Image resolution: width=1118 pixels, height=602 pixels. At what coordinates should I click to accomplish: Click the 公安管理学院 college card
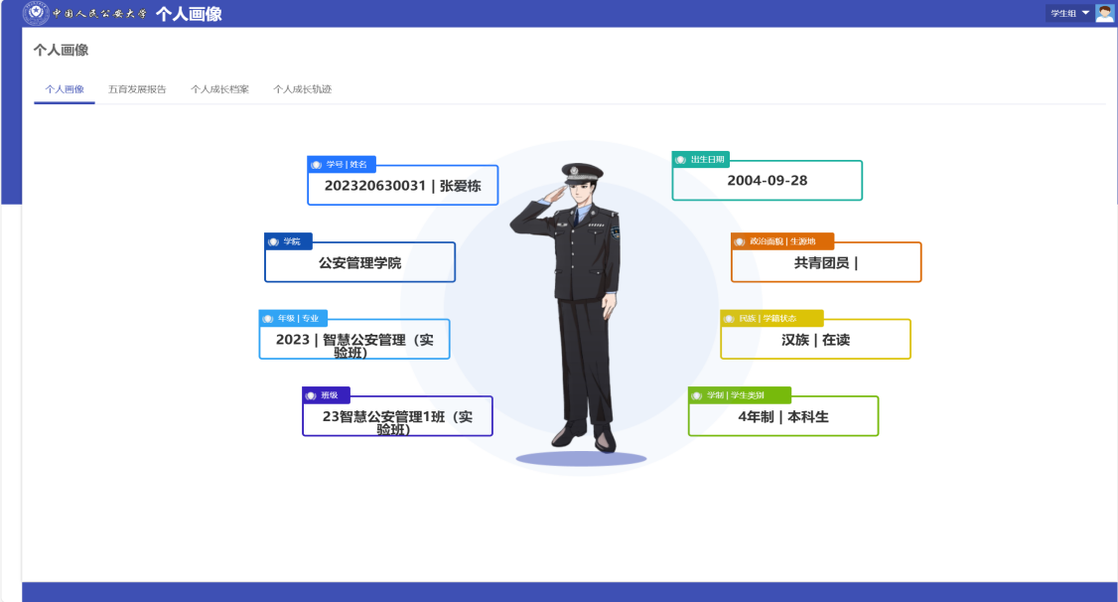coord(359,261)
